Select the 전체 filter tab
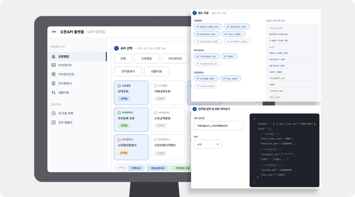Viewport: 355px width, 197px height. (x=123, y=59)
